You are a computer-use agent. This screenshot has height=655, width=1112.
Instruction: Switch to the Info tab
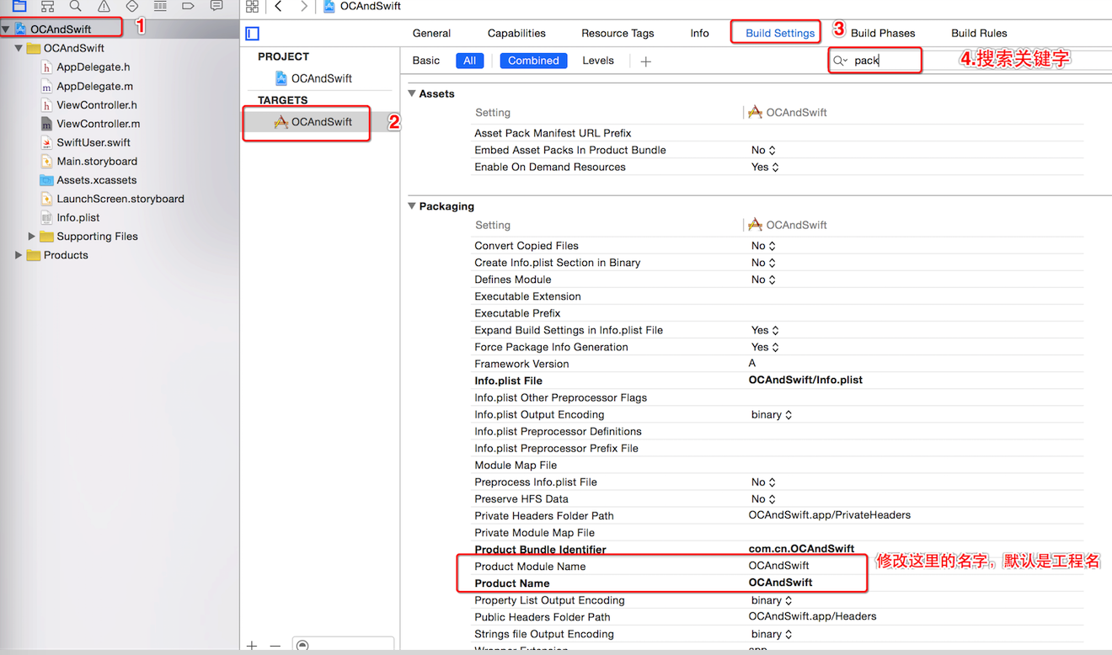point(699,34)
